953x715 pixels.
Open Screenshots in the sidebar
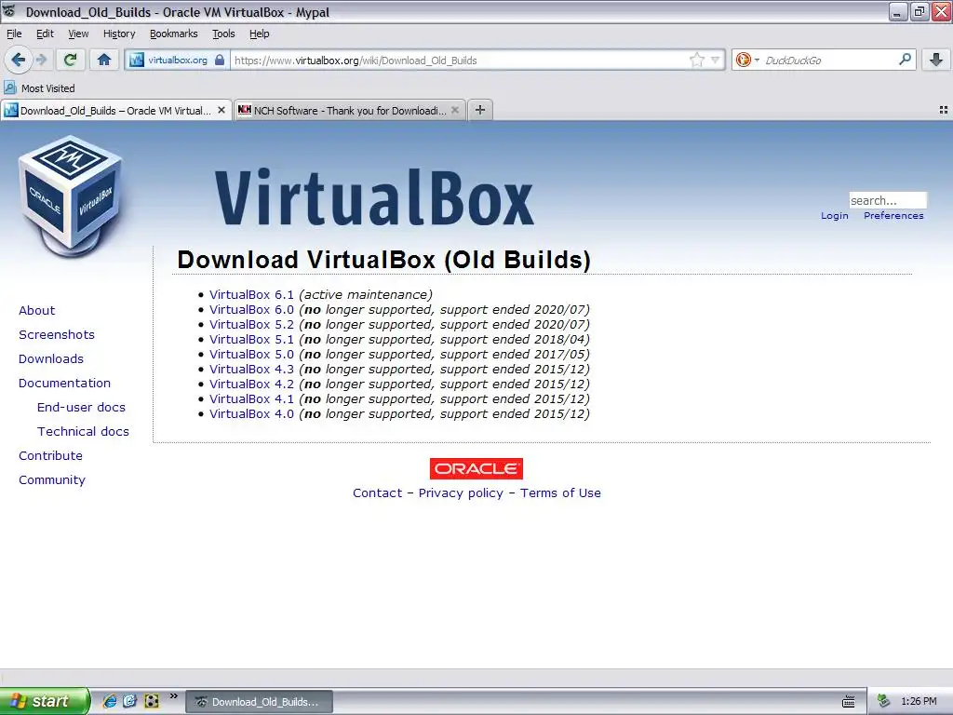(x=57, y=334)
